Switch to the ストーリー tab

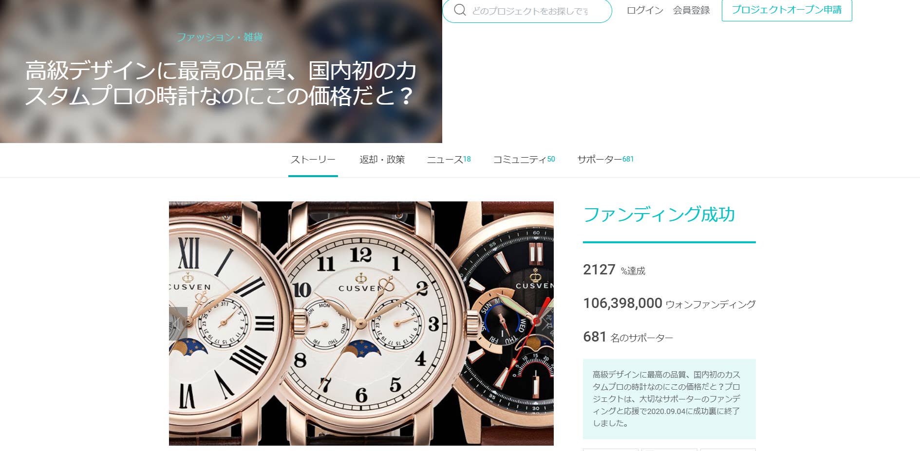click(x=313, y=160)
